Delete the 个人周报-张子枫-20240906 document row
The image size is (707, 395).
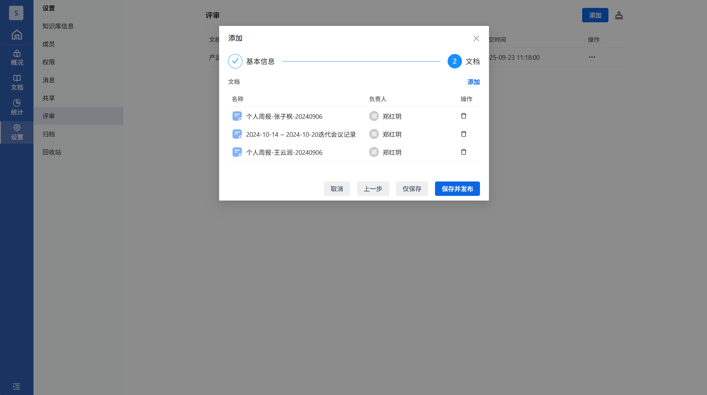[x=463, y=116]
